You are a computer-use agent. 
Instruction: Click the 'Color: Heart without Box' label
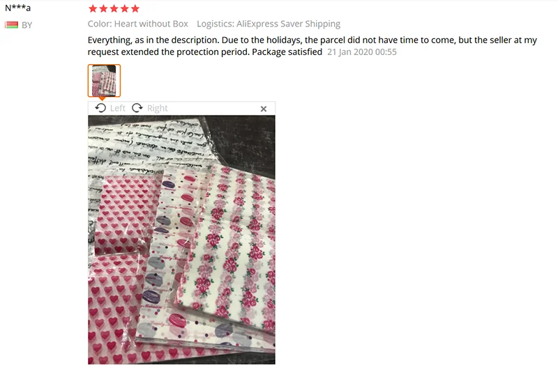click(137, 24)
